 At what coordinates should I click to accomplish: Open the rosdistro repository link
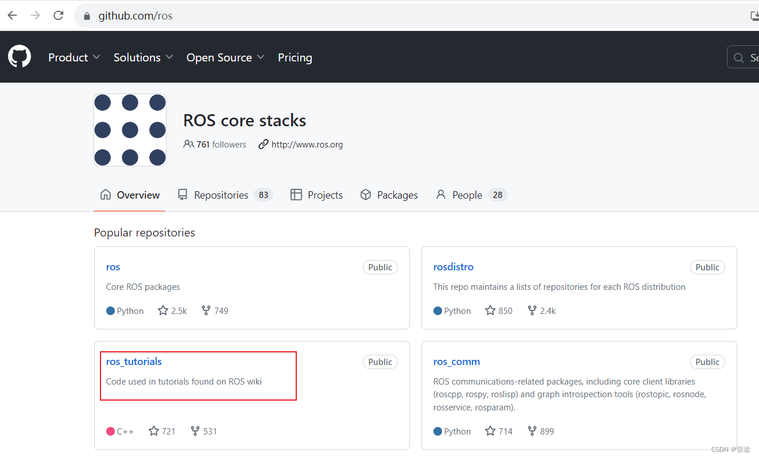tap(454, 267)
